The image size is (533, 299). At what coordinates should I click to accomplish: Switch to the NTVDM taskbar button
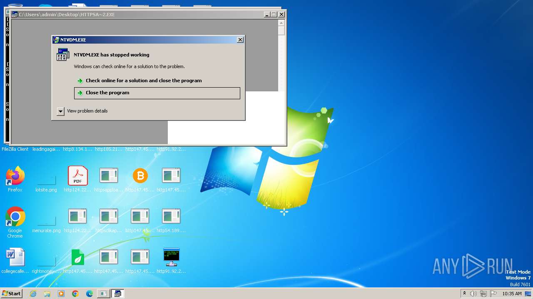pos(118,294)
